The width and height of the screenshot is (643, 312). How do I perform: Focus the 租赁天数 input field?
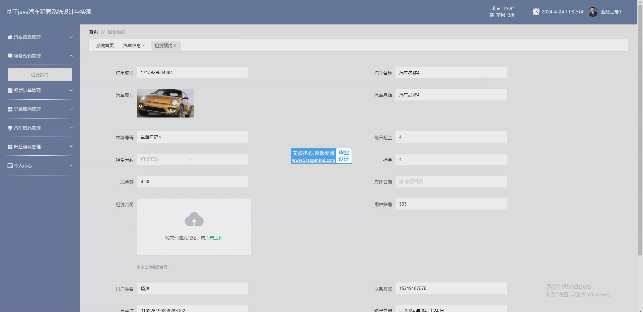click(x=193, y=159)
